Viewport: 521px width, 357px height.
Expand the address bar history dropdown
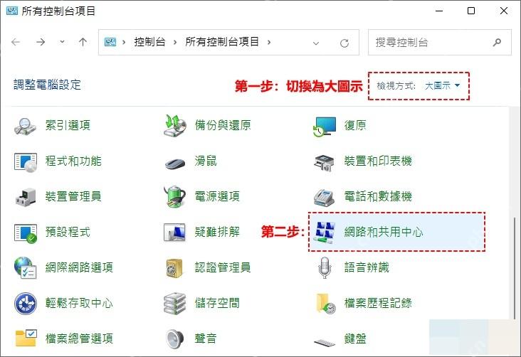tap(316, 43)
